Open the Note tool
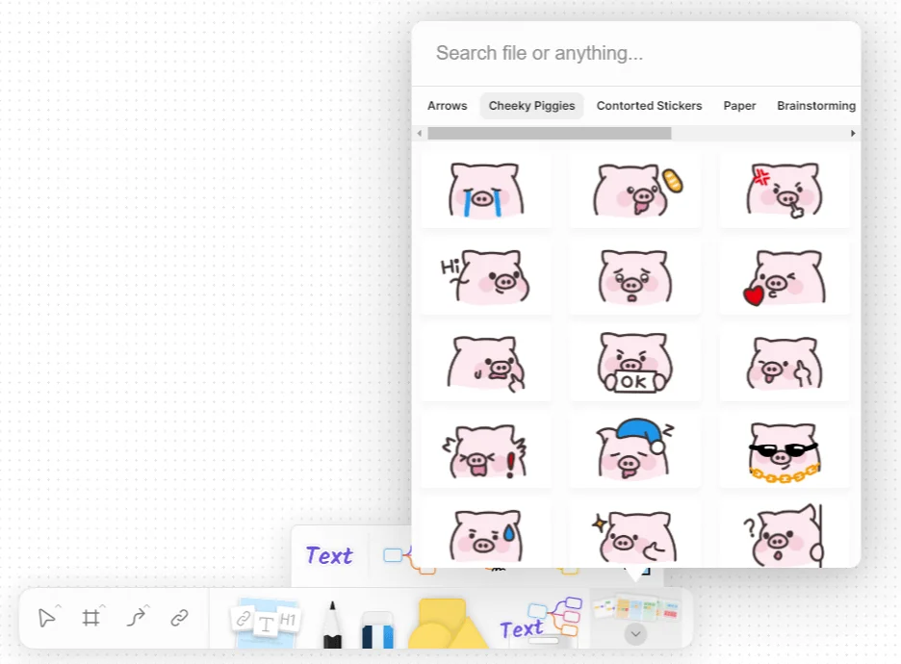This screenshot has height=664, width=901. [267, 622]
